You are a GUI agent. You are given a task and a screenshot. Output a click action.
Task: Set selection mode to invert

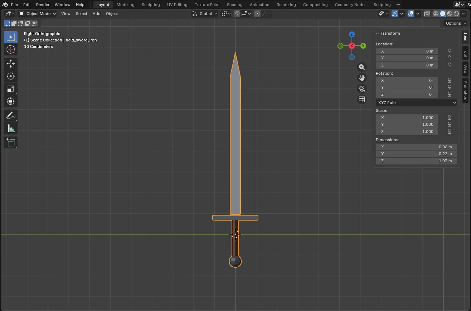pos(28,23)
